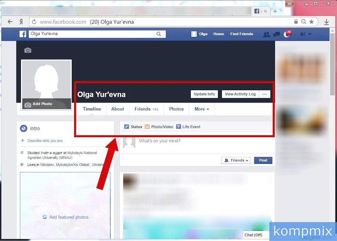Open the messages icon in top bar
337x241 pixels.
(x=277, y=34)
